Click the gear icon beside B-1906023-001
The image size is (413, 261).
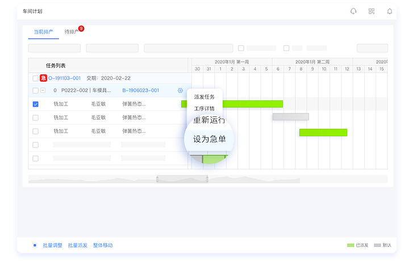pyautogui.click(x=180, y=91)
